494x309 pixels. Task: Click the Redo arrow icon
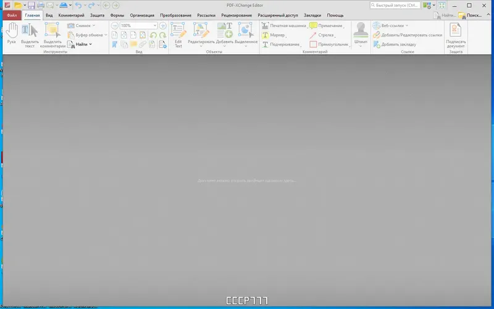point(91,5)
